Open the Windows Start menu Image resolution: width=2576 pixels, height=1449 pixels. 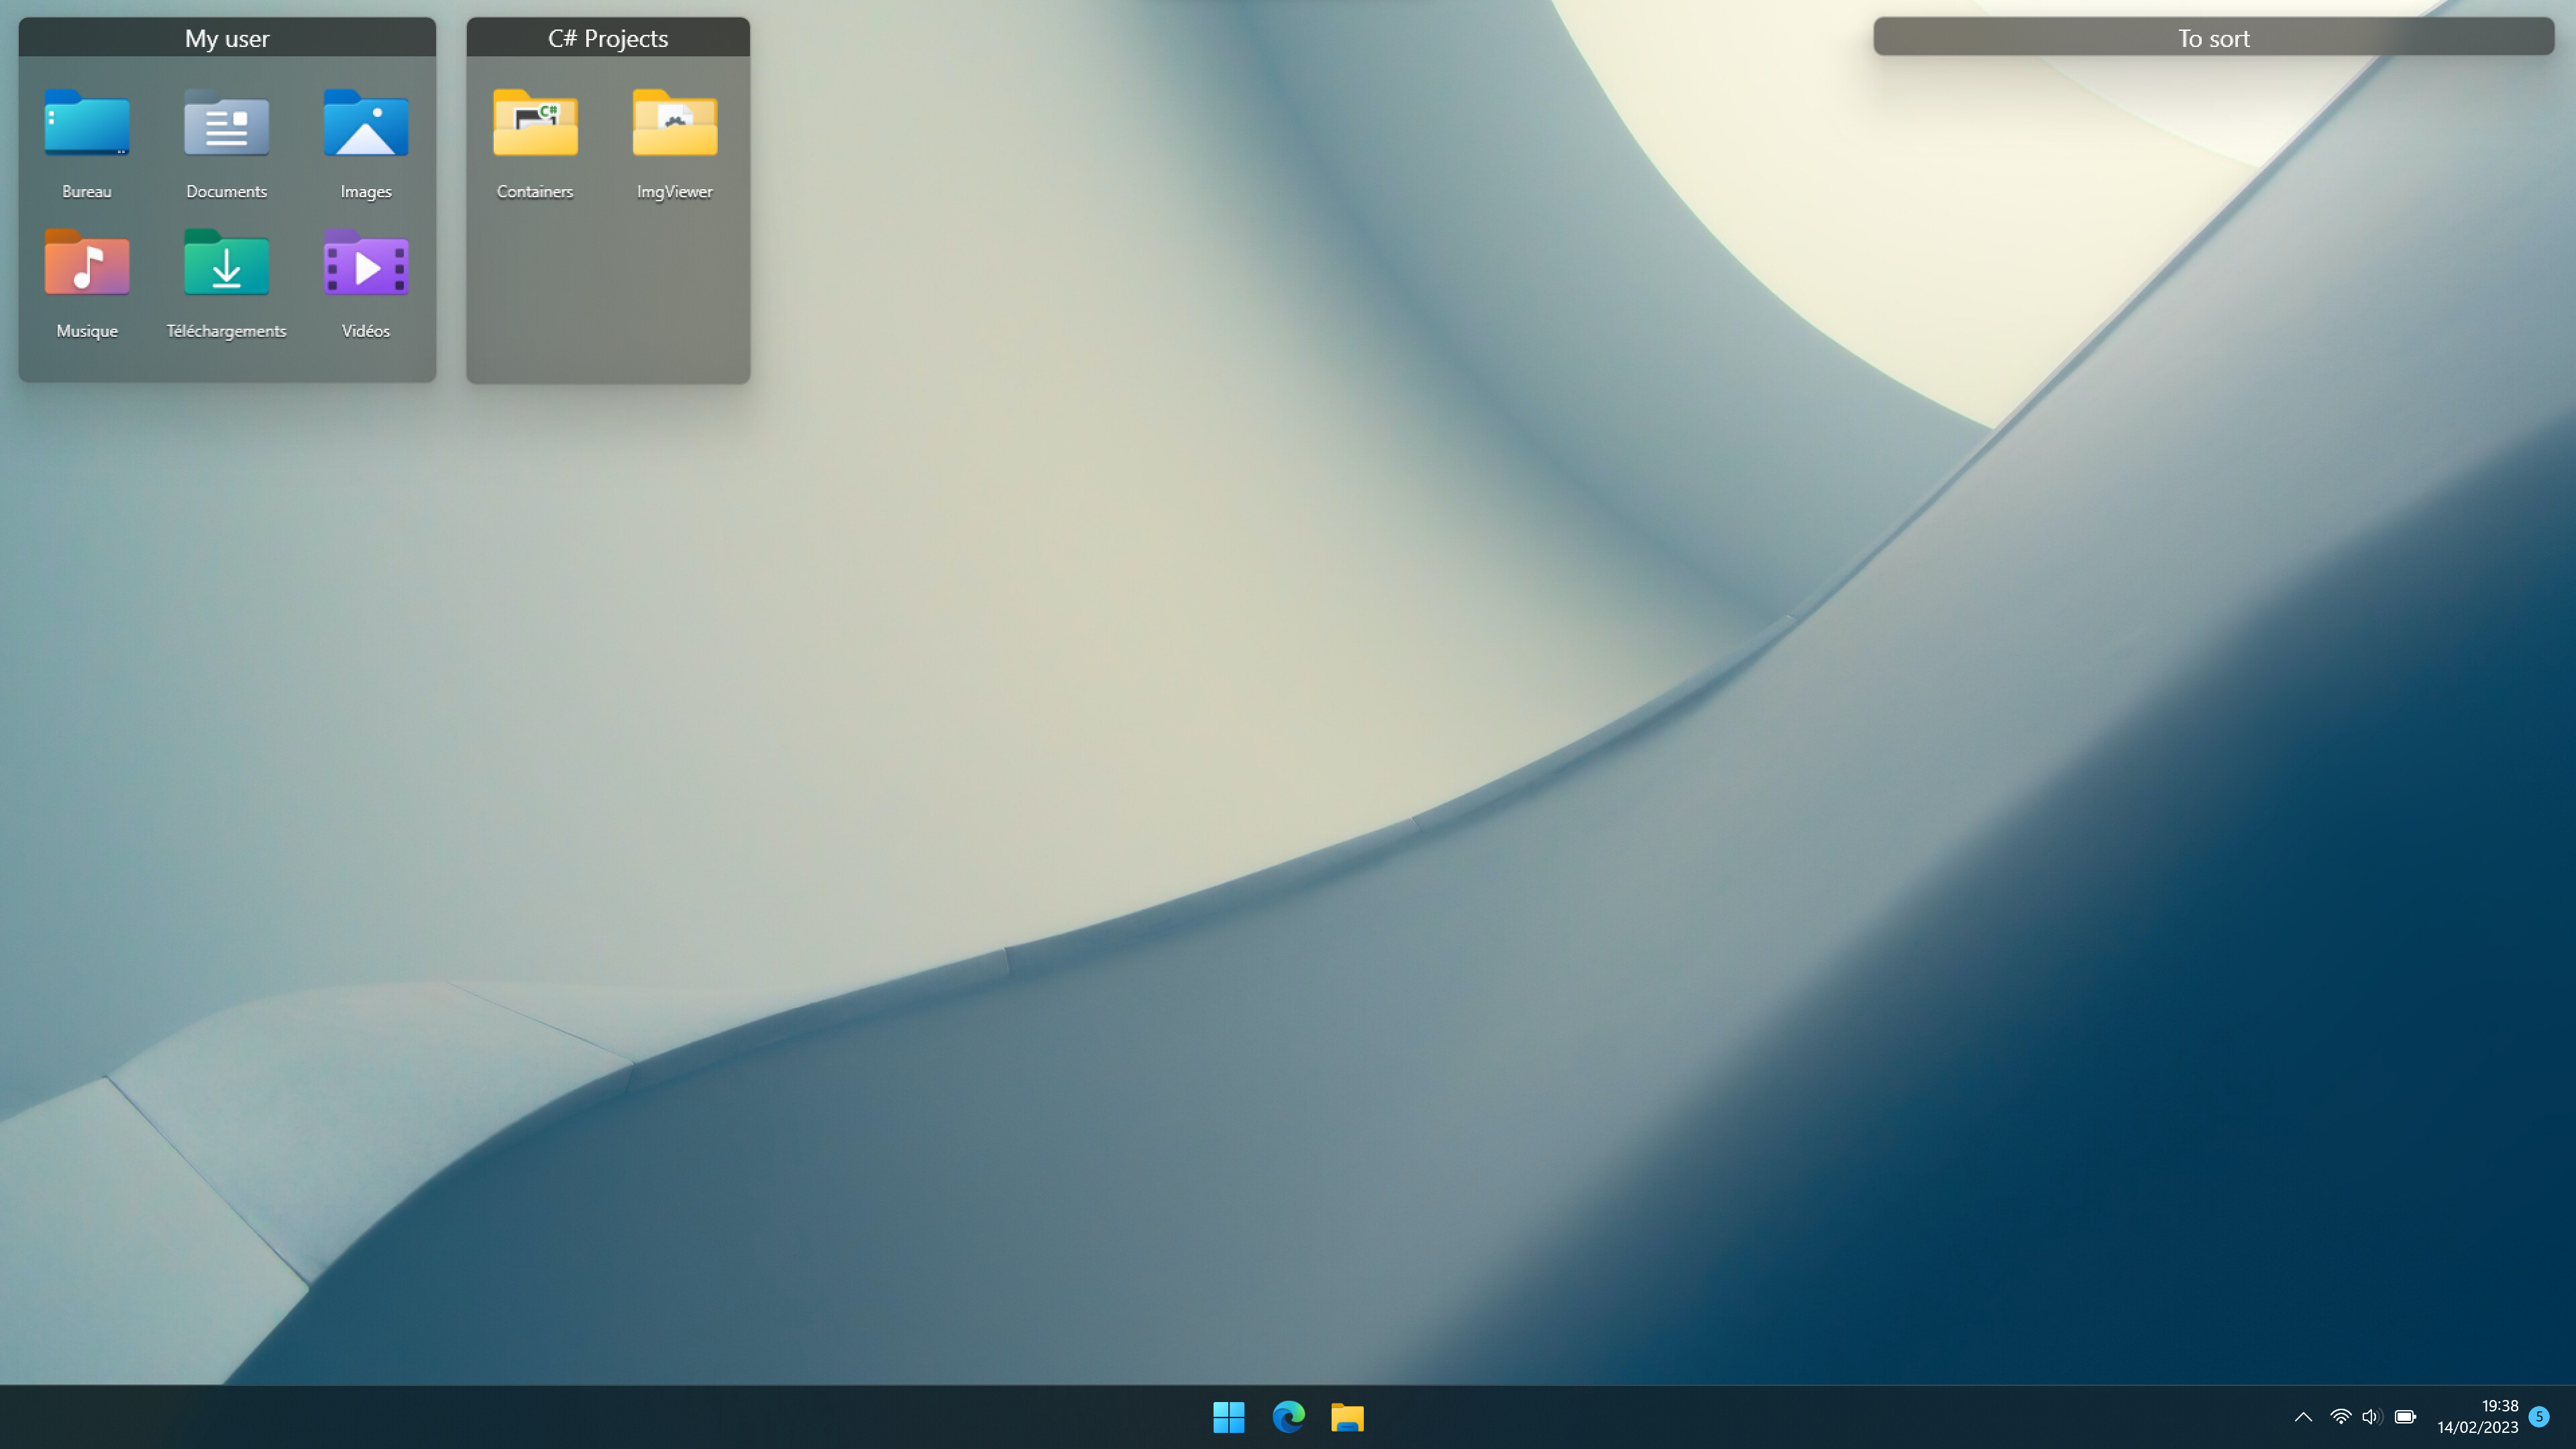click(x=1228, y=1417)
